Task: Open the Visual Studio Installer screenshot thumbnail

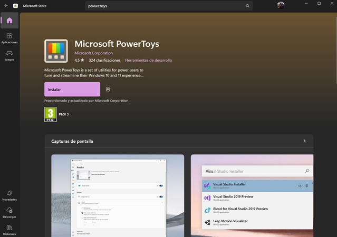Action: (252, 195)
